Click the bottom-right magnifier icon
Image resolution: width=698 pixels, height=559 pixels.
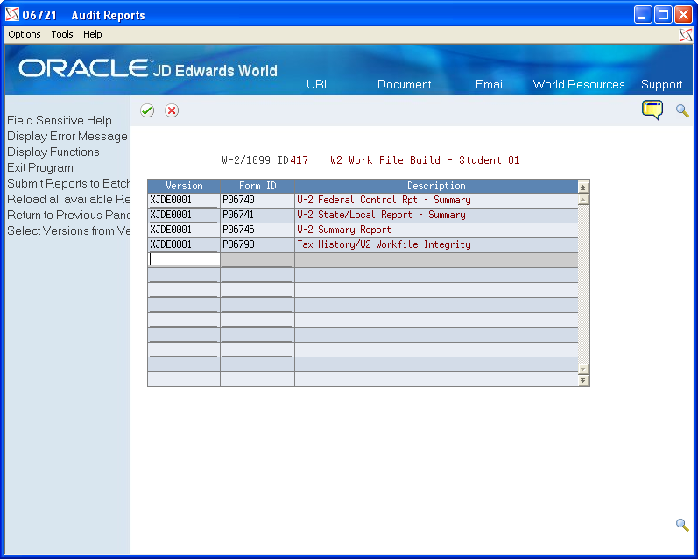682,525
